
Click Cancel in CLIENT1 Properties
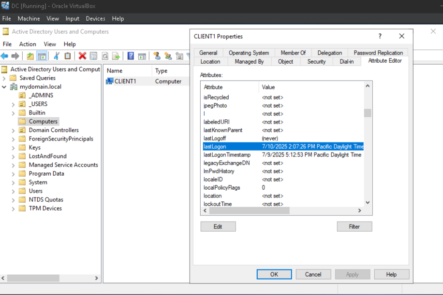(x=313, y=274)
